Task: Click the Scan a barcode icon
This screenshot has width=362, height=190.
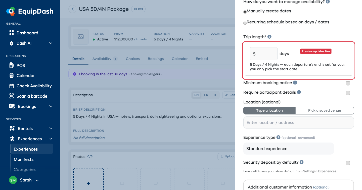Action: (x=12, y=96)
